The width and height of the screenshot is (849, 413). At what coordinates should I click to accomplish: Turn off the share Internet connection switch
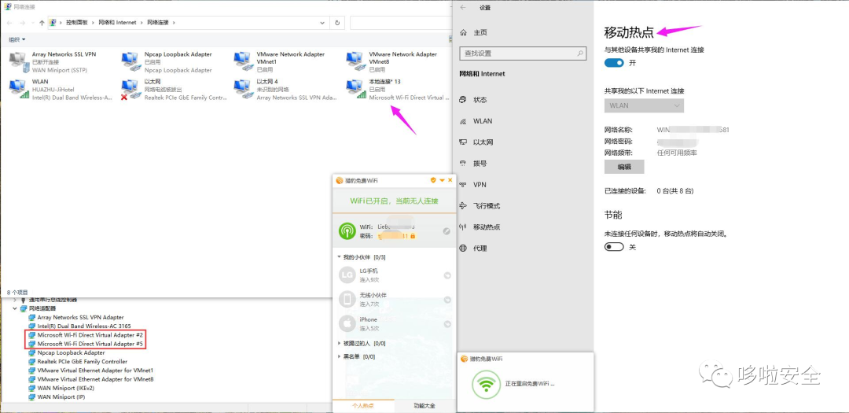click(614, 63)
